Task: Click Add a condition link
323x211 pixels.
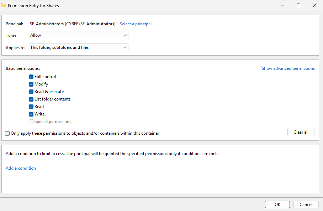Action: 21,168
